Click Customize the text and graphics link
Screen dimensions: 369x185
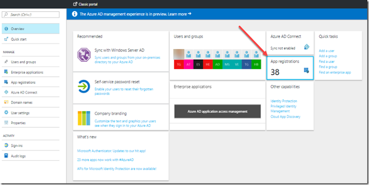[x=125, y=123]
